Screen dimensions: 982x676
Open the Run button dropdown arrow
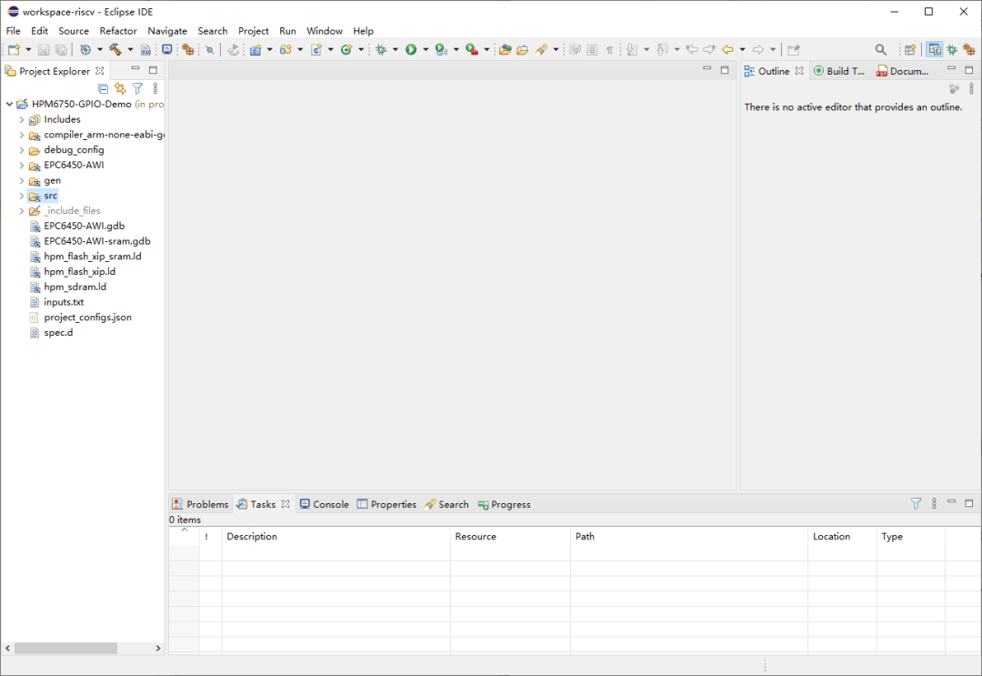click(x=426, y=49)
